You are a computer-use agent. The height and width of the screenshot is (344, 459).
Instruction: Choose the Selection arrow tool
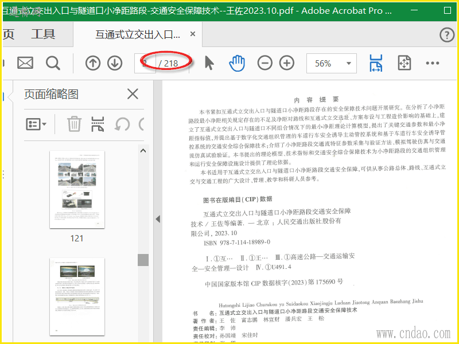coord(209,63)
